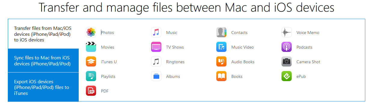
Task: Switch to Sync files to Mac tab
Action: (x=43, y=61)
